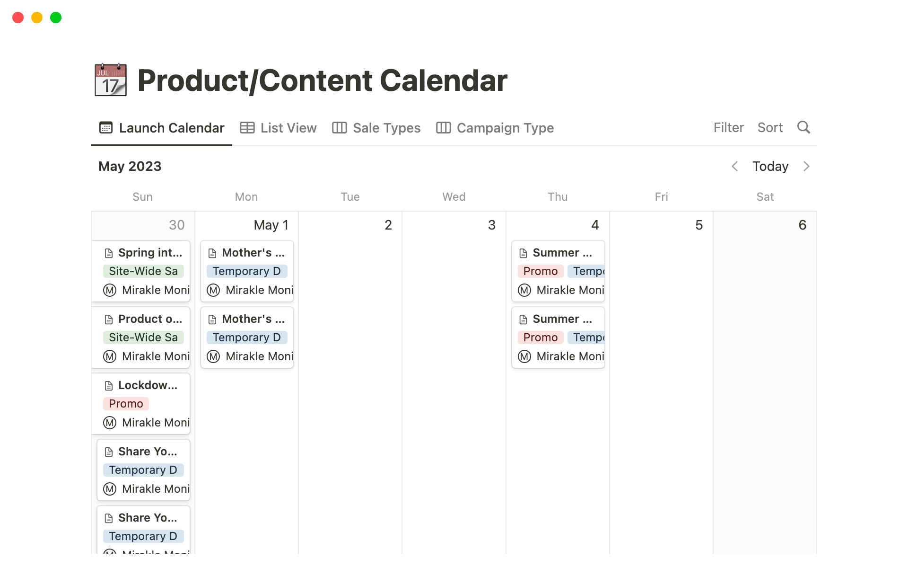Open the Sort options
Viewport: 908px width, 568px height.
(770, 128)
